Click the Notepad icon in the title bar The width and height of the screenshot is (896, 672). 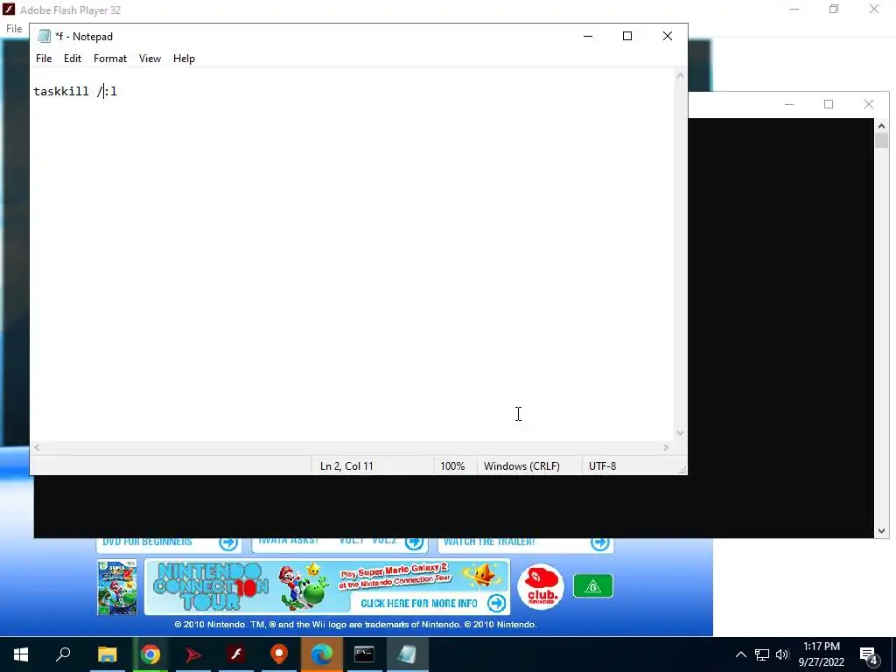(x=44, y=36)
